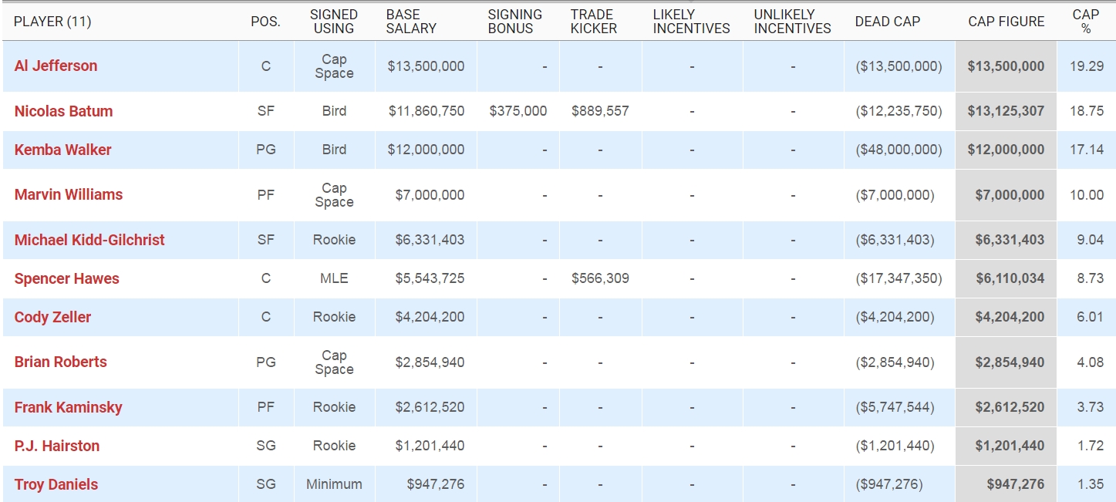This screenshot has height=502, width=1116.
Task: Click the Kemba Walker name link
Action: [x=62, y=150]
